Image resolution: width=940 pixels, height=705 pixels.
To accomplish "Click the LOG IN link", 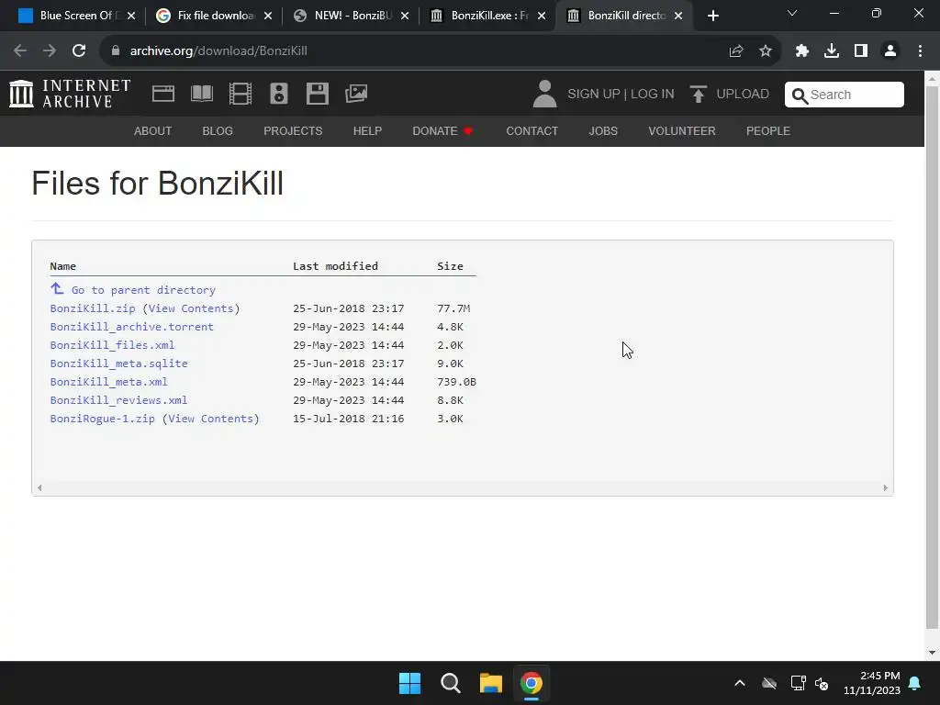I will click(x=653, y=95).
